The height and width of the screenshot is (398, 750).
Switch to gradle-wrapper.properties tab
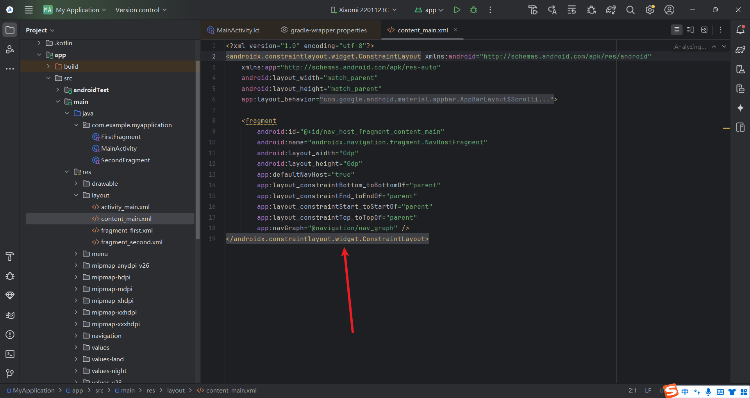324,30
